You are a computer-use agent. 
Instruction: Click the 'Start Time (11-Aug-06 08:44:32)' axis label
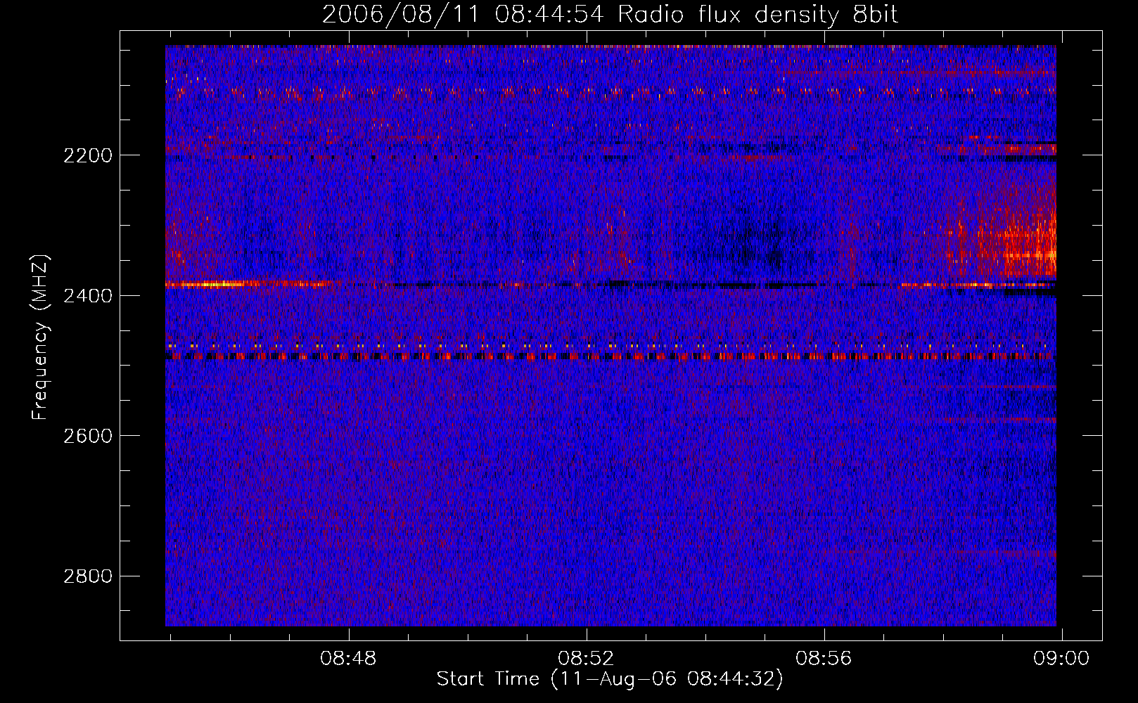pos(610,679)
